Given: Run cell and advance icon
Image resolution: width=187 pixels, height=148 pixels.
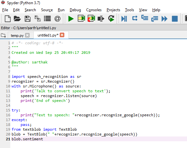Looking at the screenshot, I should point(91,19).
